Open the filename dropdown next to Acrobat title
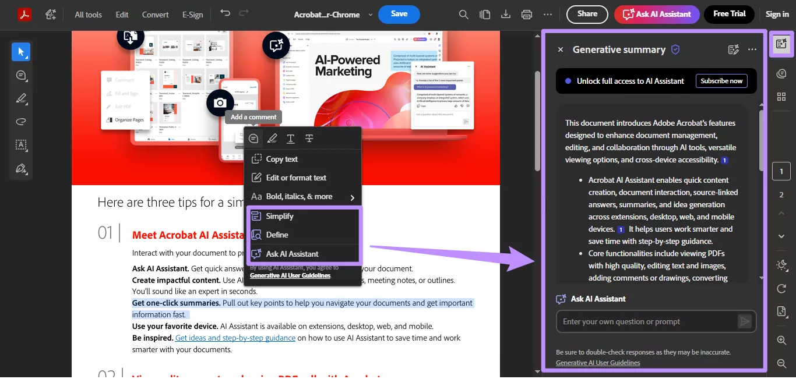This screenshot has height=379, width=796. 369,14
